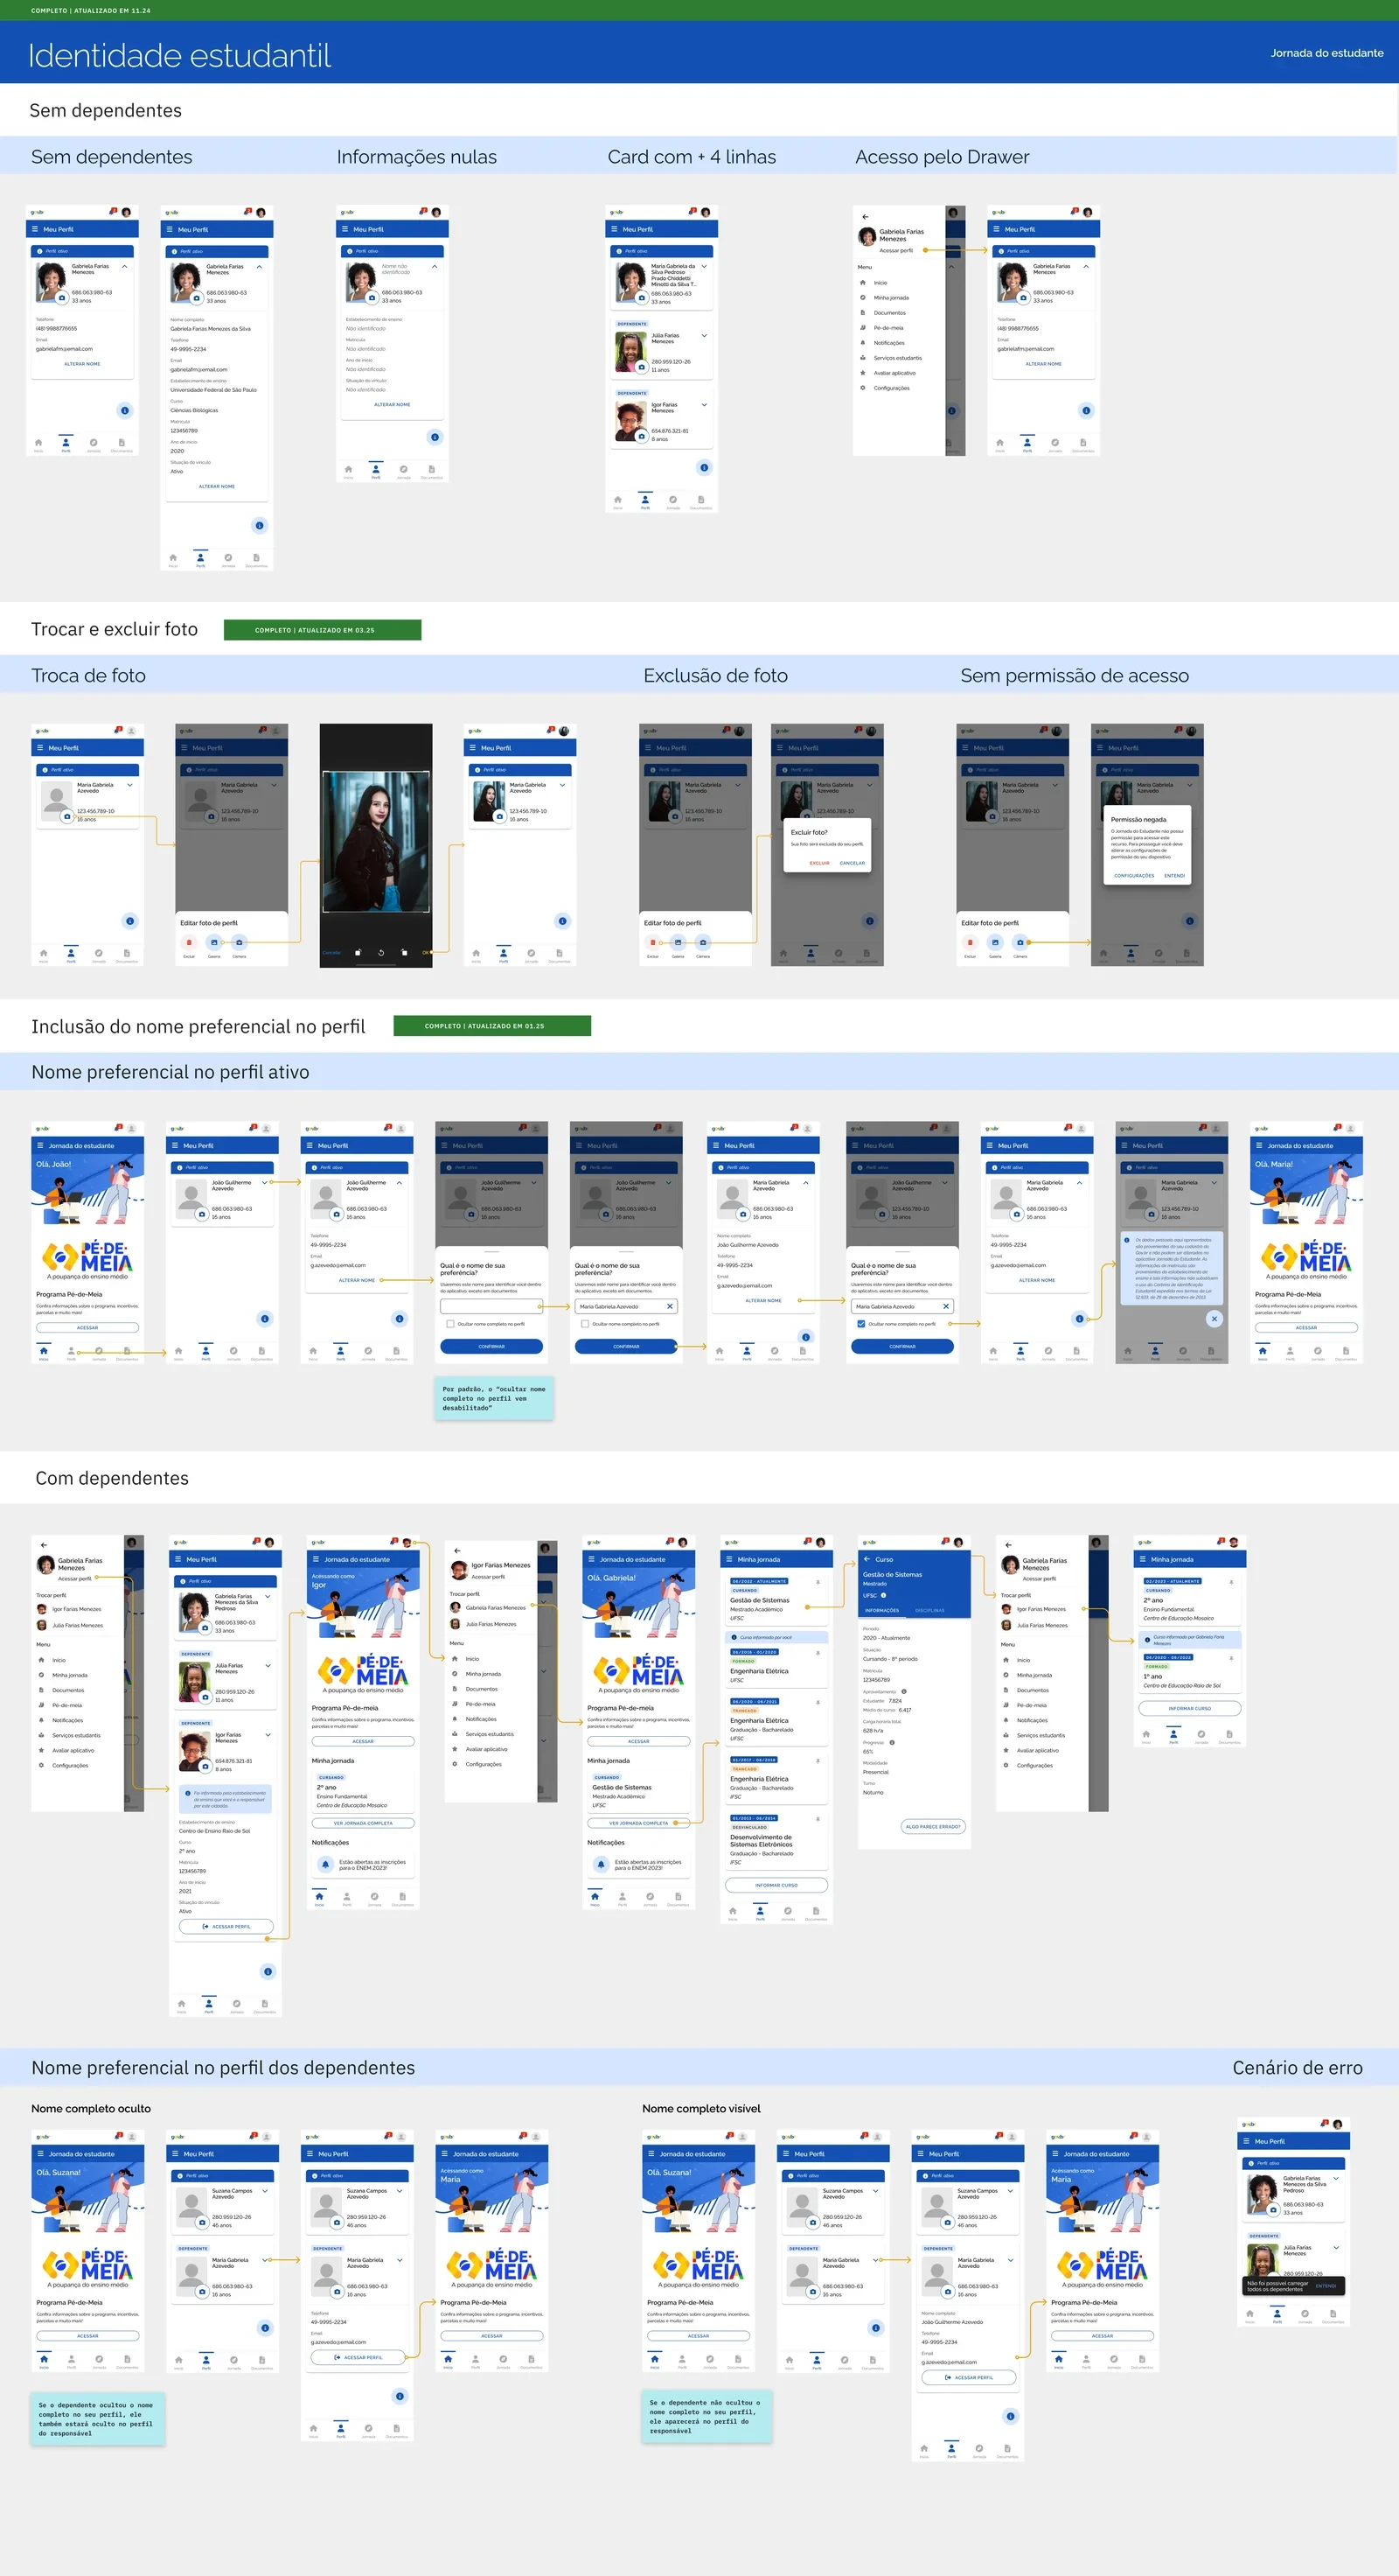1399x2576 pixels.
Task: Tap camera badge on Informações nulas profile photo
Action: (372, 298)
